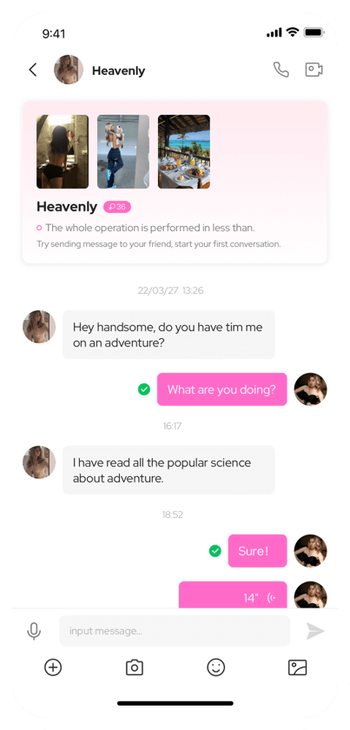View the beach dining table photo
Viewport: 350px width, 730px height.
pos(184,152)
